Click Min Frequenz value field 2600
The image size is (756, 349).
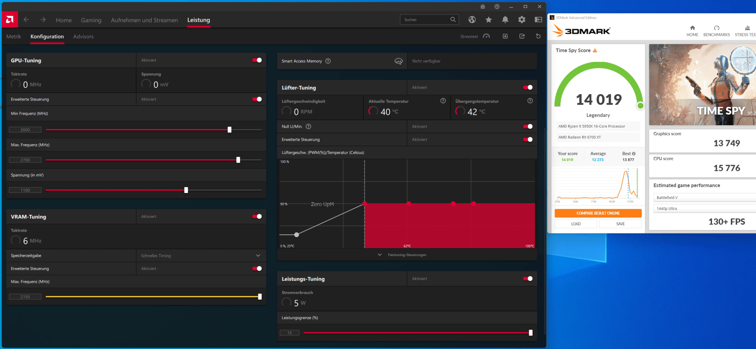(25, 130)
